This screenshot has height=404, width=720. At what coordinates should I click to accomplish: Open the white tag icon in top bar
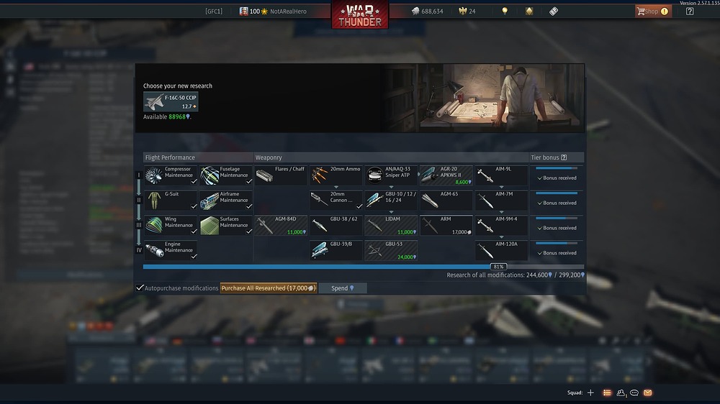coord(553,11)
